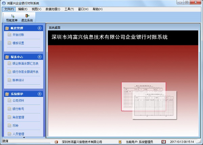
Task: Minimize the window
Action: click(x=180, y=2)
